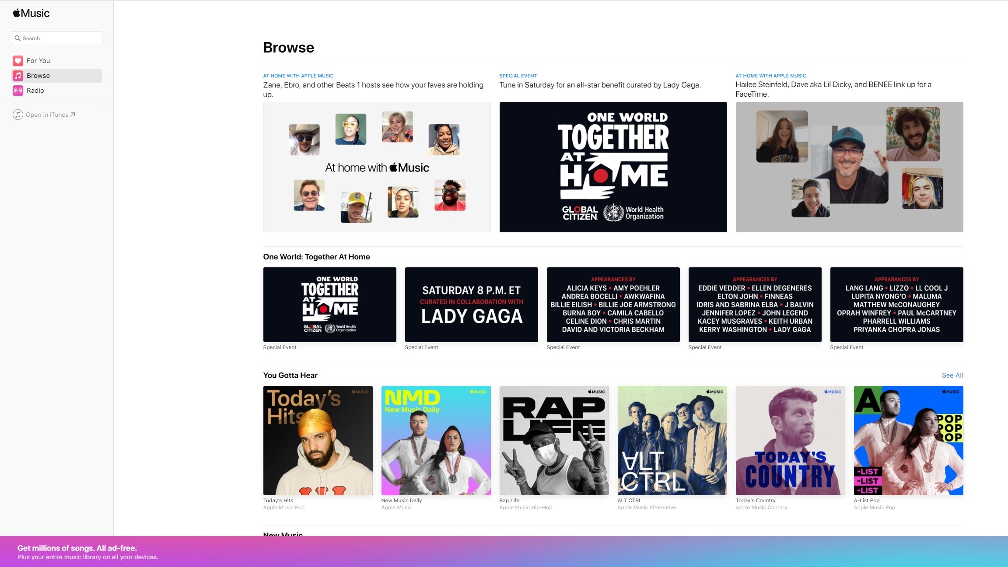Click the New Music Daily playlist thumbnail
Viewport: 1008px width, 567px height.
(x=435, y=440)
